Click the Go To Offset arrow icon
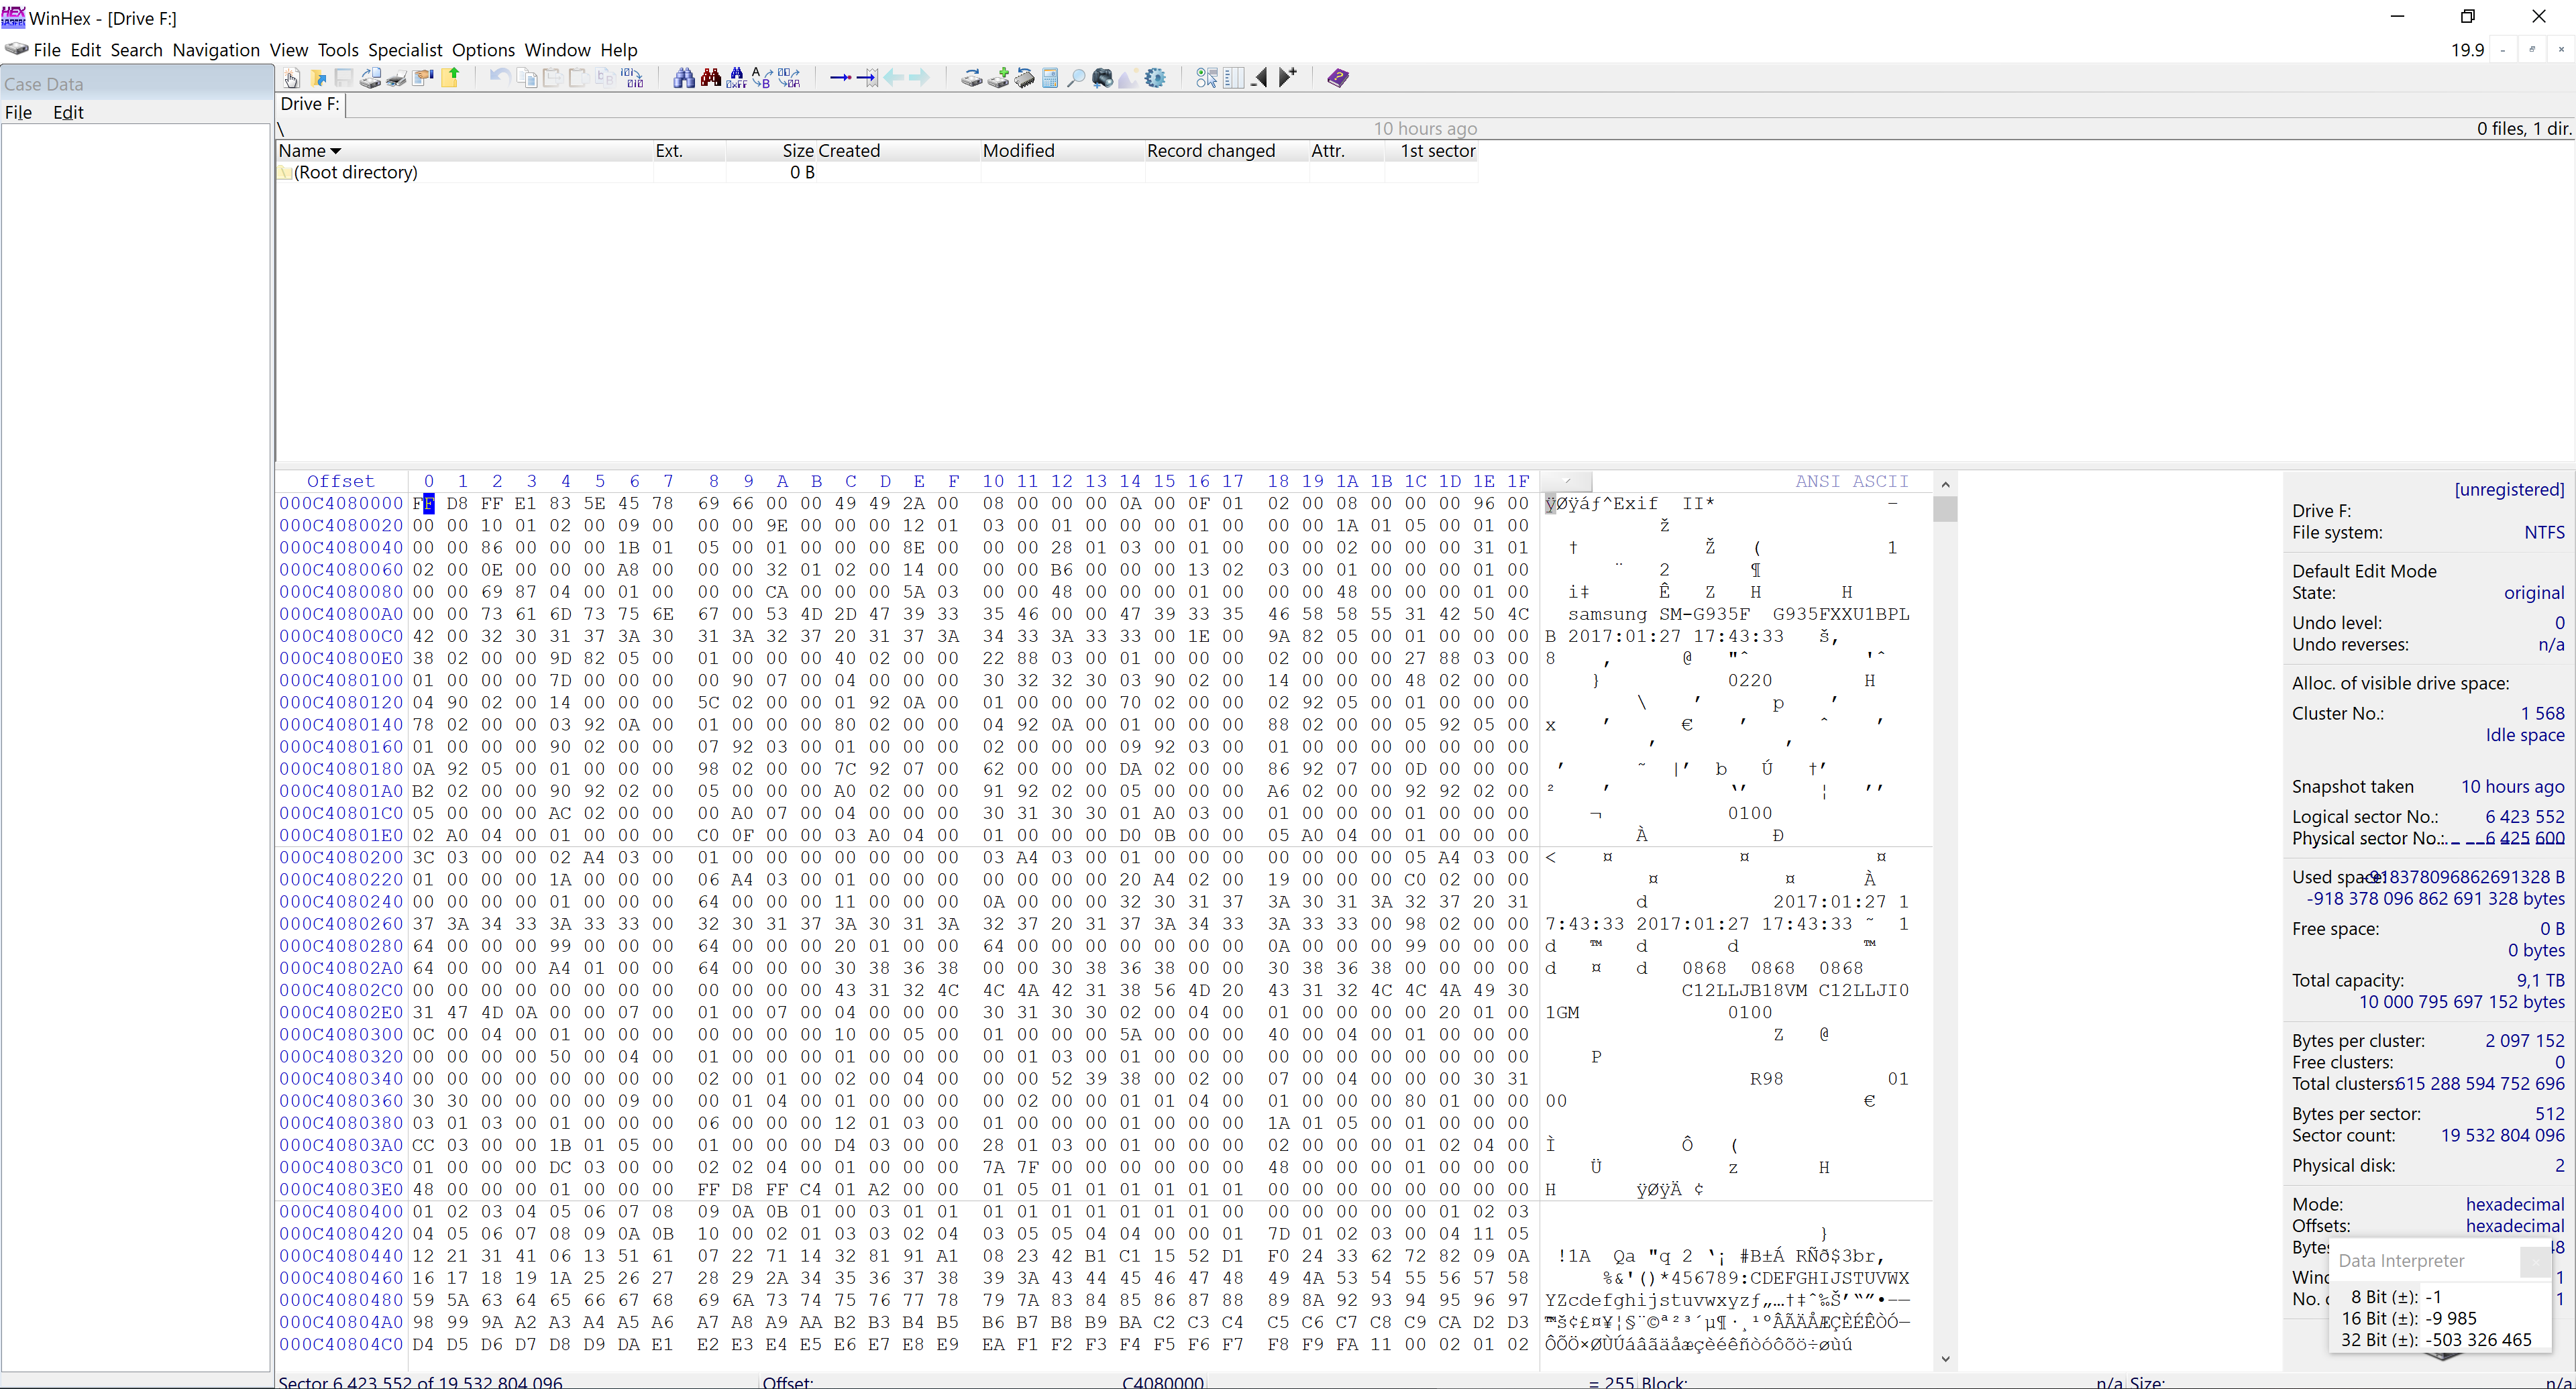The height and width of the screenshot is (1389, 2576). (x=841, y=78)
